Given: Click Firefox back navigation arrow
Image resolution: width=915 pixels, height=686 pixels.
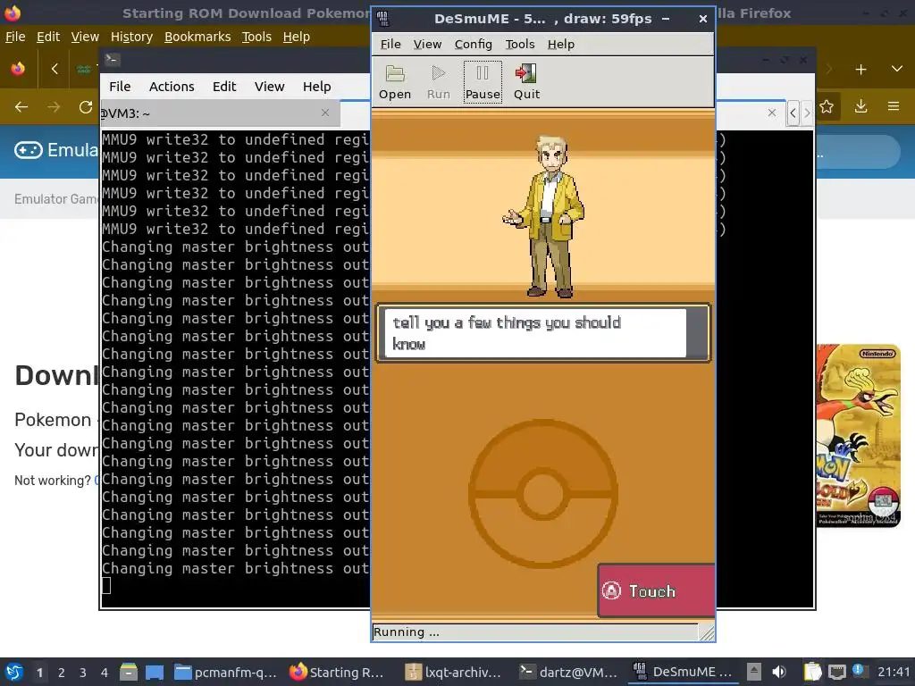Looking at the screenshot, I should [x=21, y=107].
